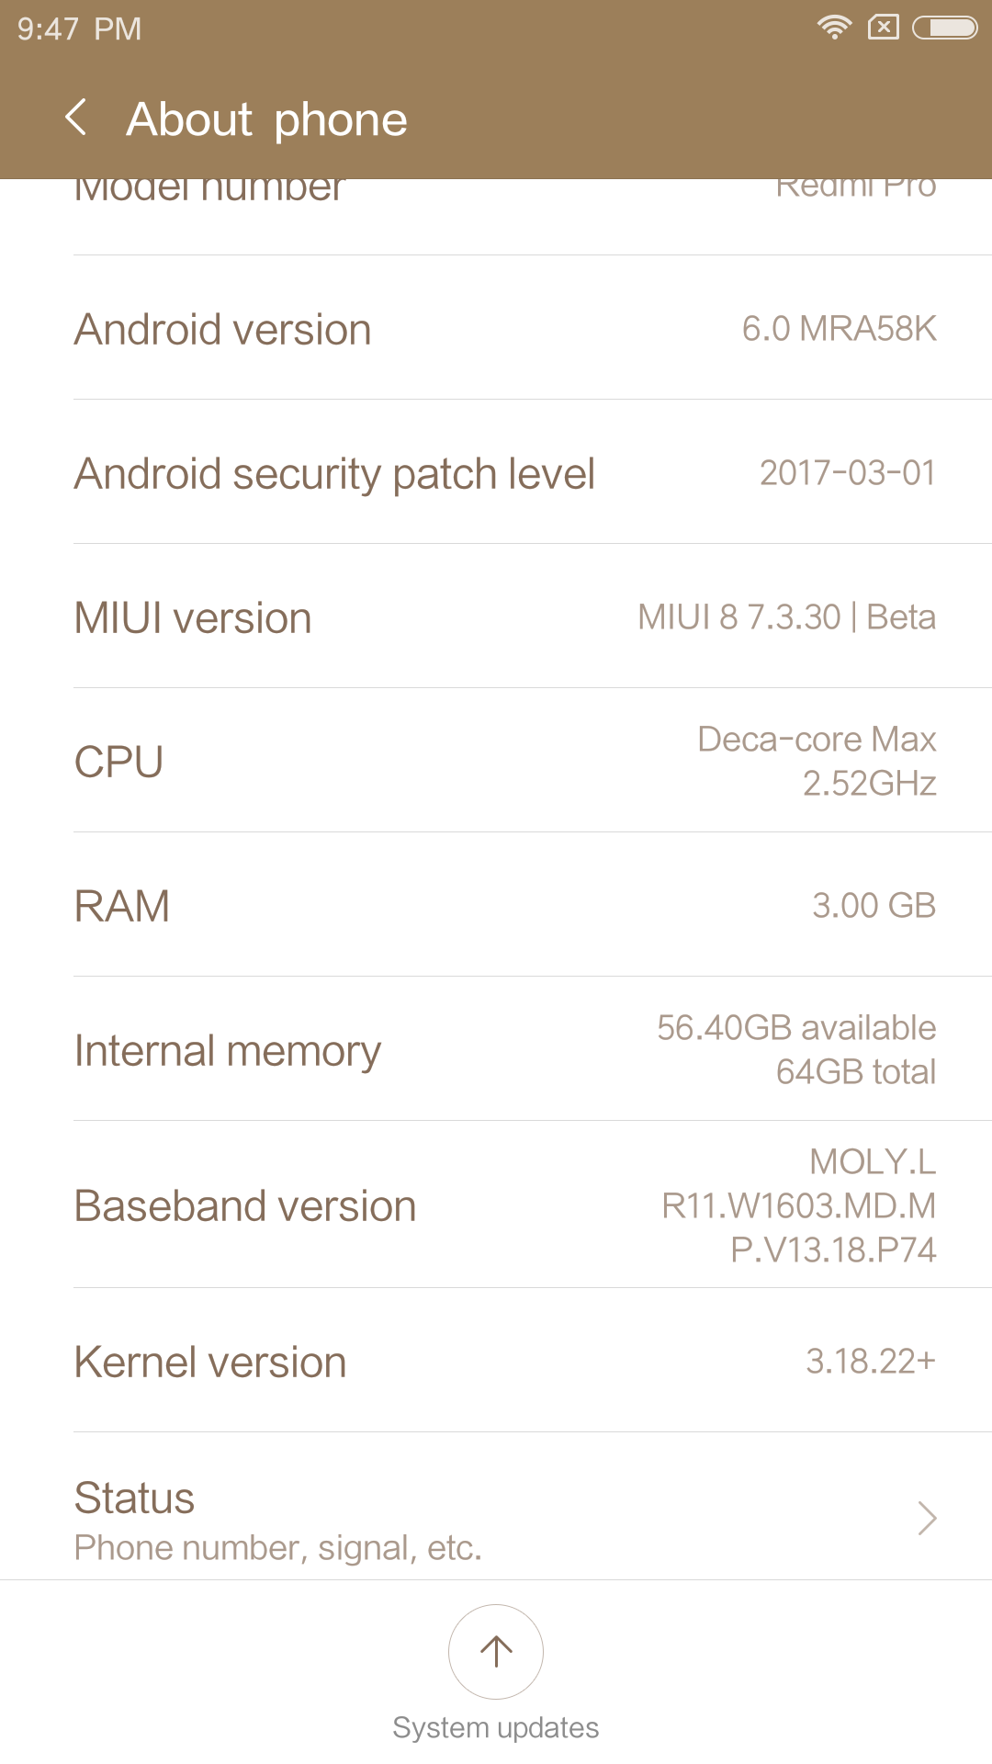Tap the System updates arrow icon

tap(496, 1651)
